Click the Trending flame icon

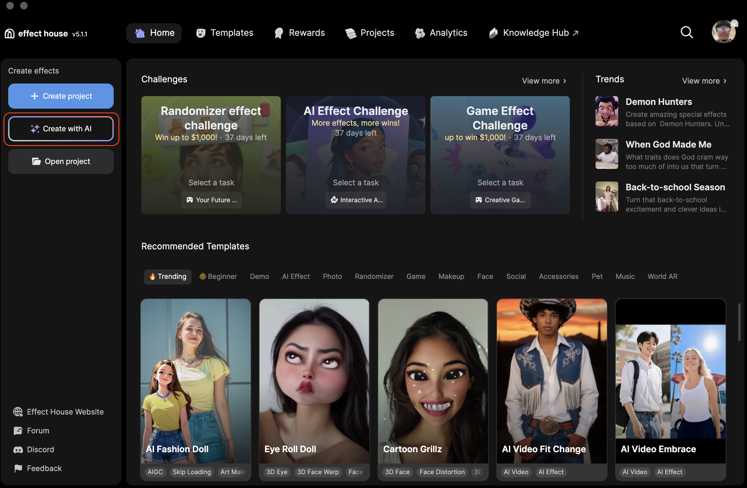tap(152, 276)
